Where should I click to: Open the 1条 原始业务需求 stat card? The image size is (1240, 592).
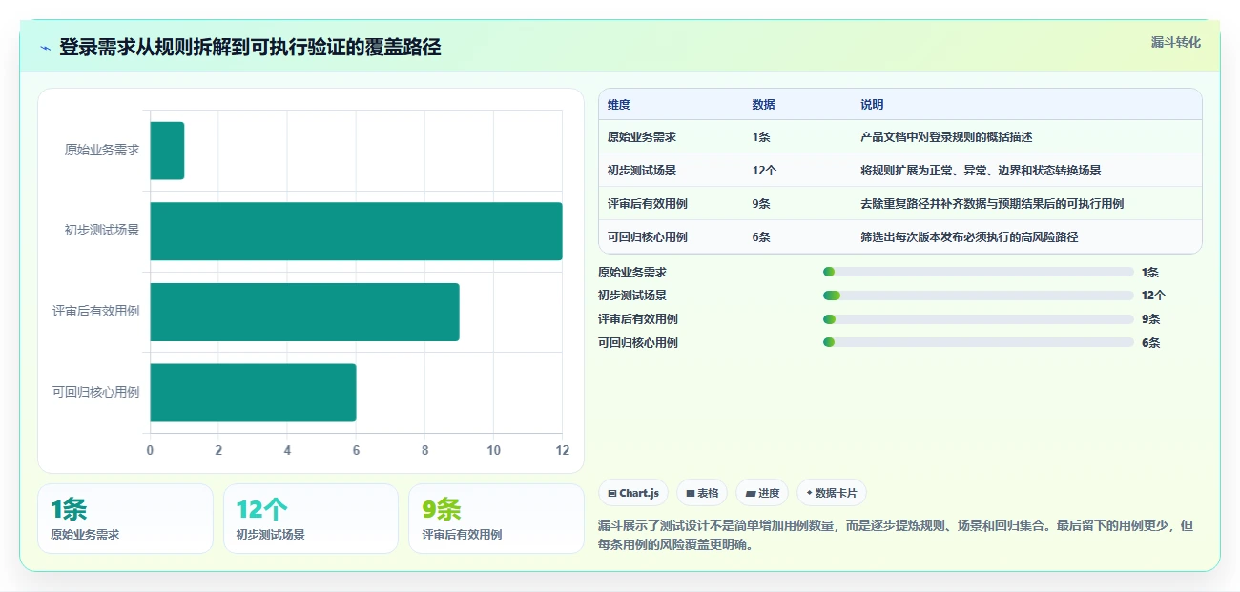[125, 519]
